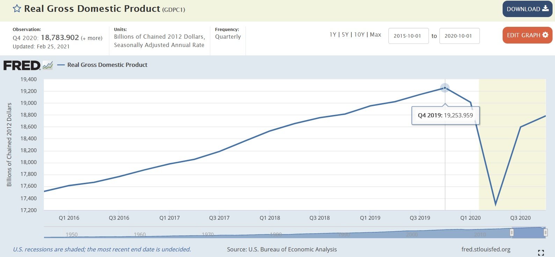Screen dimensions: 555x257
Task: Toggle the Real Gross Domestic Product legend series
Action: point(107,65)
